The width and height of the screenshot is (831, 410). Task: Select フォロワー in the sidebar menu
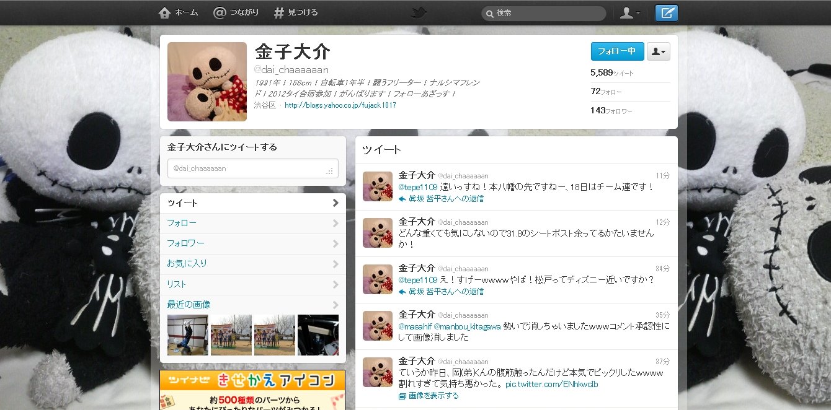185,243
